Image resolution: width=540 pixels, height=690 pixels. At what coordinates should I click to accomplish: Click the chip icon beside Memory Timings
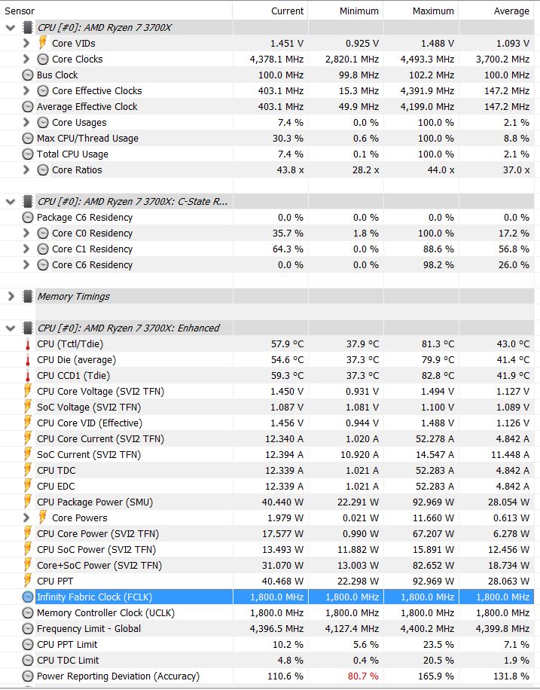(x=28, y=297)
